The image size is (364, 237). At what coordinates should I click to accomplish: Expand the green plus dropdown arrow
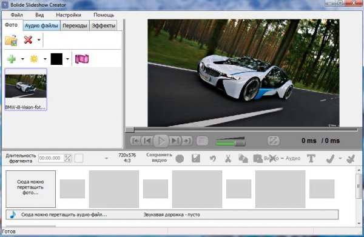coord(22,59)
